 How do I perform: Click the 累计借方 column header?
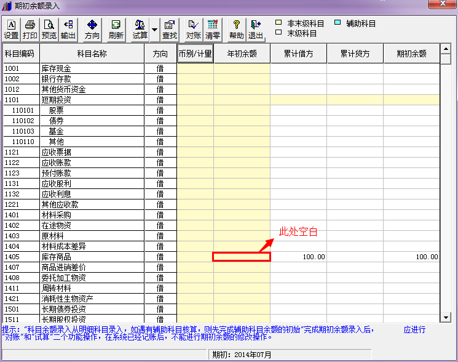click(299, 54)
